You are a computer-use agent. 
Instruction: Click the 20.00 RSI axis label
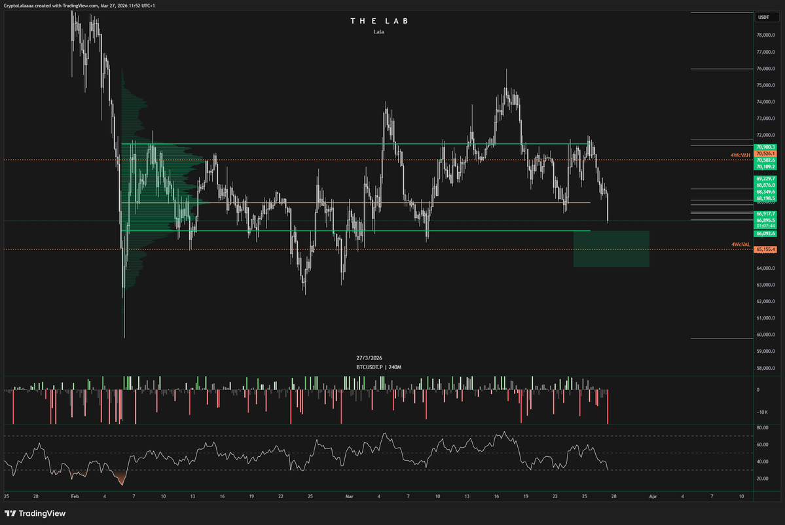point(763,479)
